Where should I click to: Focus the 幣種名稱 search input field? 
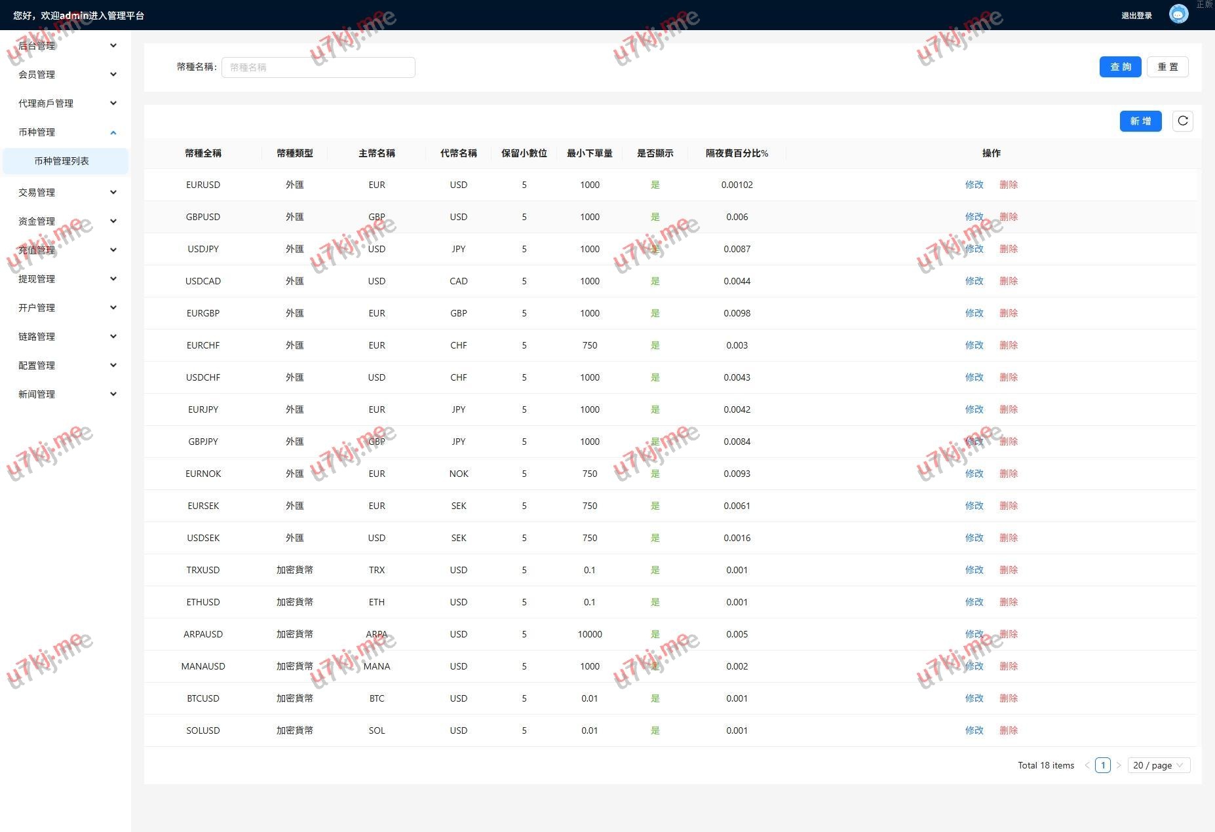[x=318, y=67]
